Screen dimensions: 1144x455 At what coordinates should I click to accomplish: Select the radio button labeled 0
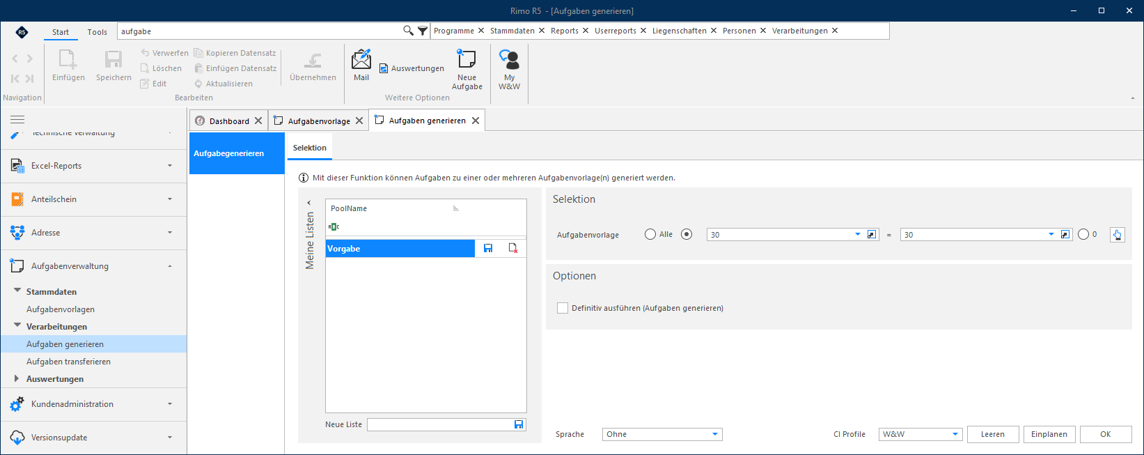(1083, 234)
